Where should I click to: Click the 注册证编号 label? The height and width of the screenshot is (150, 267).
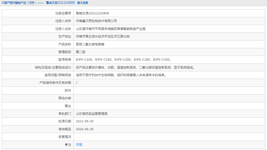tap(63, 13)
